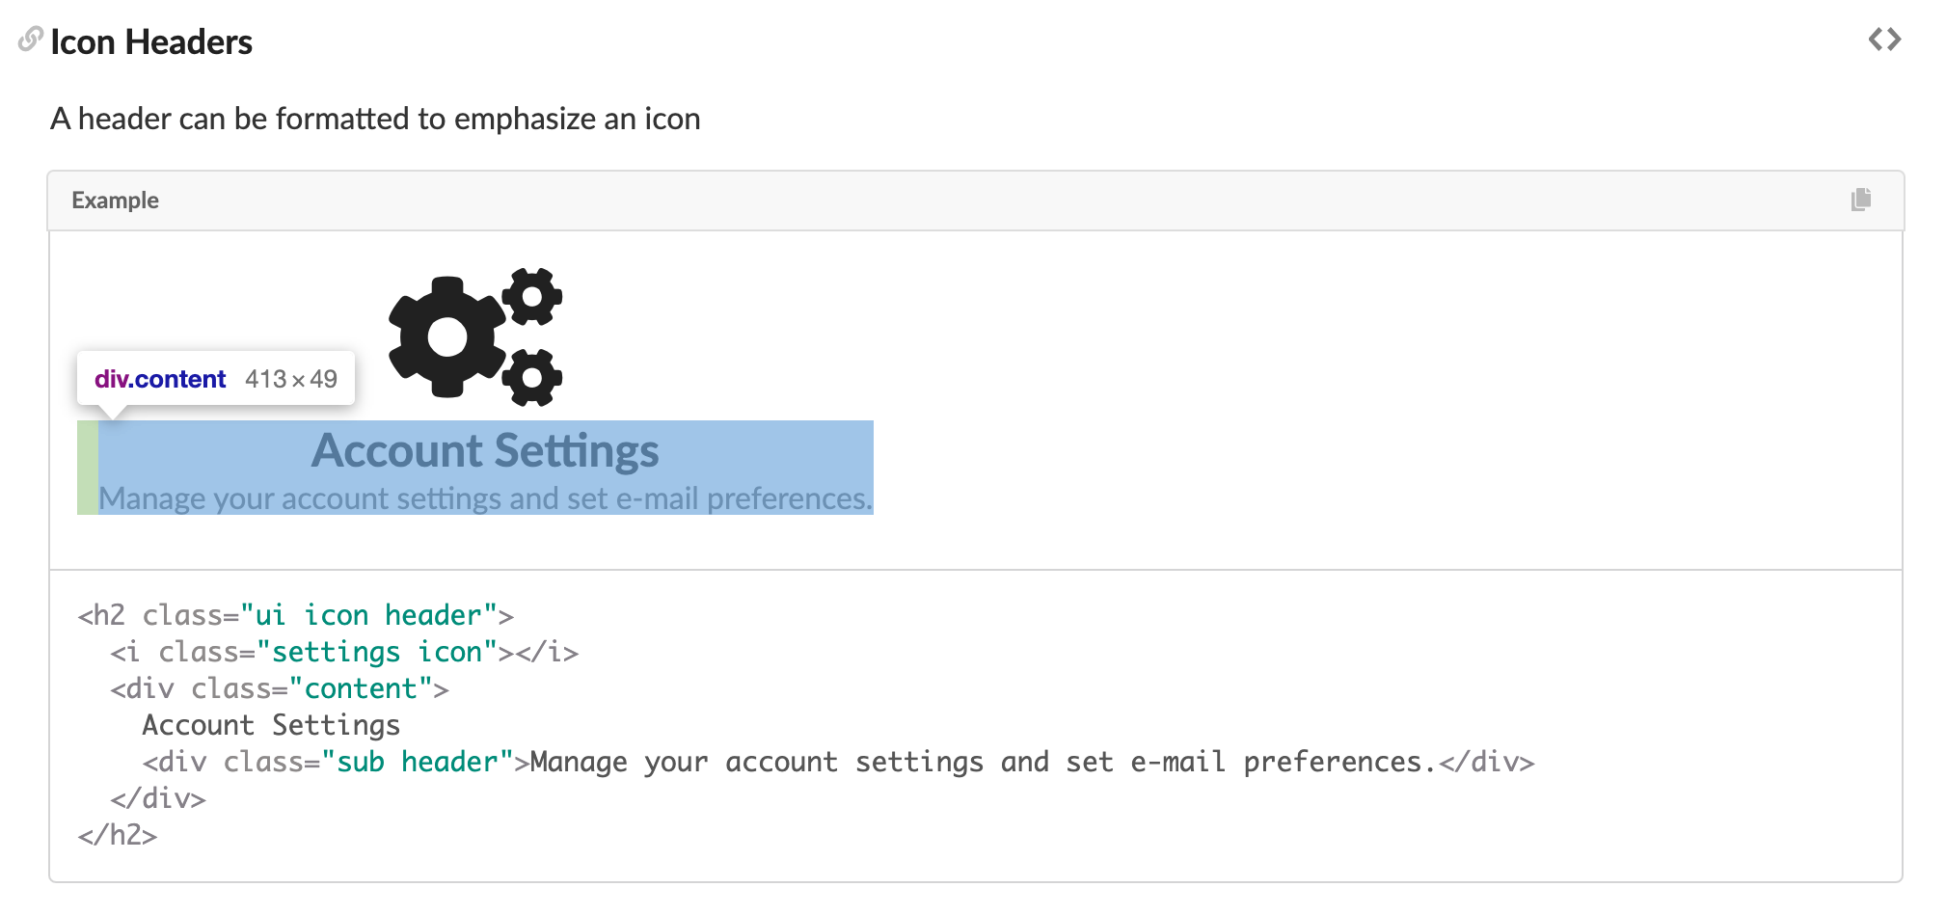1946x914 pixels.
Task: Click the angle brackets toggle at top right
Action: (x=1884, y=39)
